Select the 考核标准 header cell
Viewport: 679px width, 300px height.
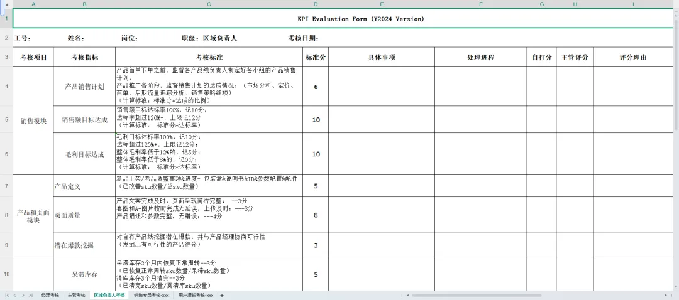209,57
